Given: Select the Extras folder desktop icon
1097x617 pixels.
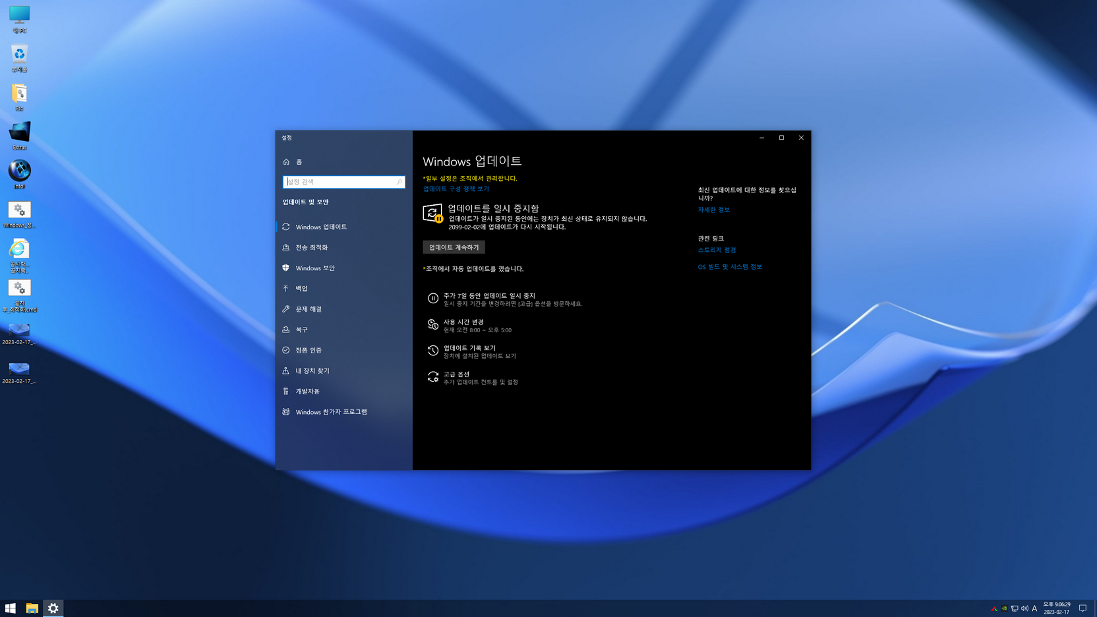Looking at the screenshot, I should pyautogui.click(x=19, y=136).
